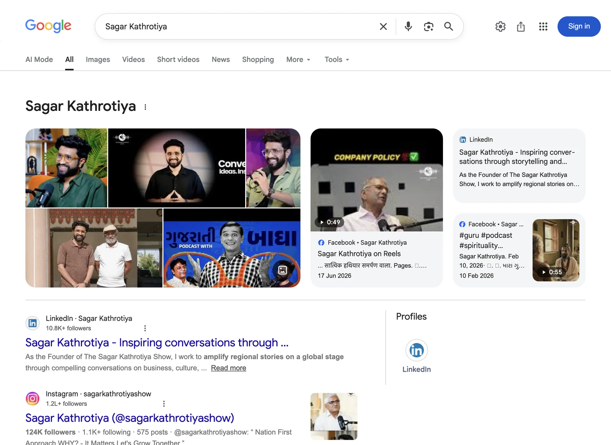Viewport: 611px width, 445px height.
Task: Click 'LinkedIn · Sagar Kathrotiya' source line
Action: click(89, 318)
